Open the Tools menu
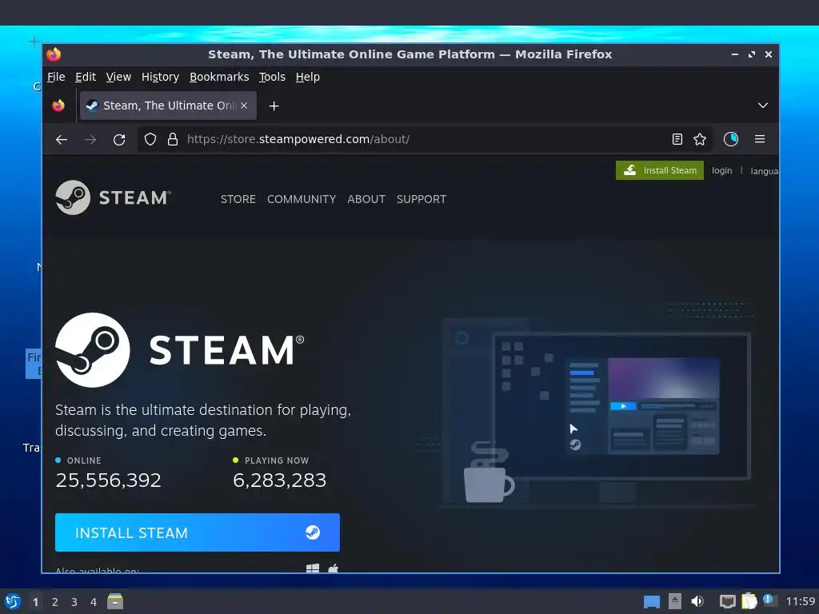Image resolution: width=819 pixels, height=614 pixels. coord(272,77)
